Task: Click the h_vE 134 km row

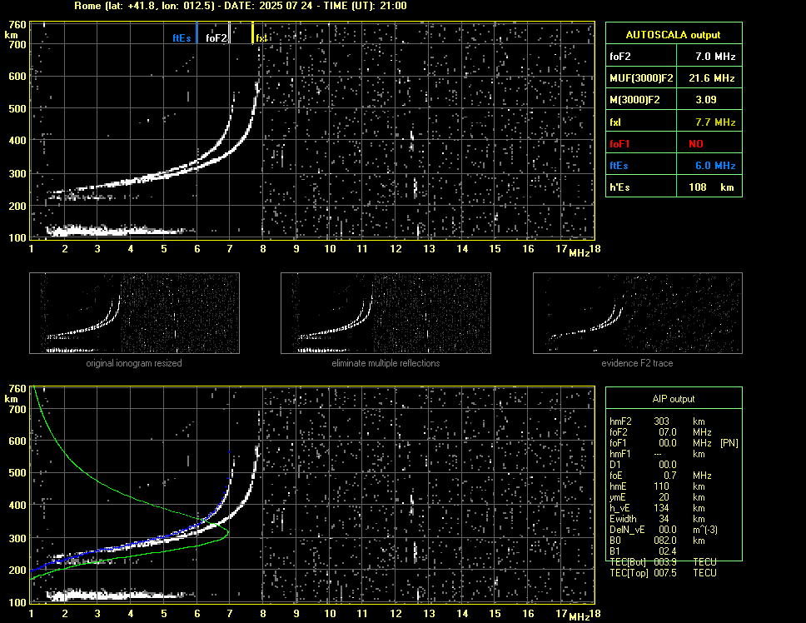Action: 658,508
